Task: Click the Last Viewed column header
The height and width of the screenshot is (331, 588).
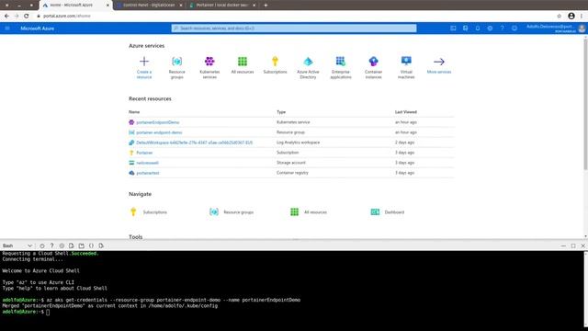Action: coord(406,112)
